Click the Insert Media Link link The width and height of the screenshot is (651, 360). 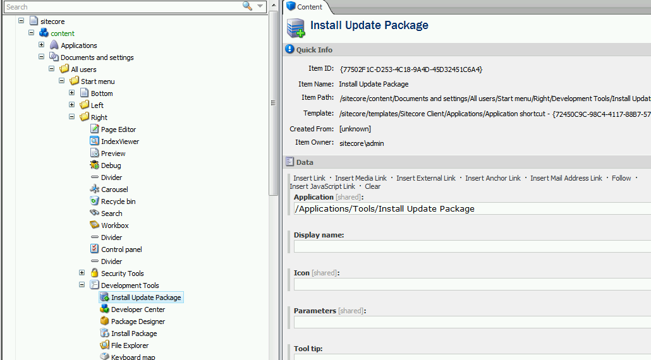pos(360,178)
